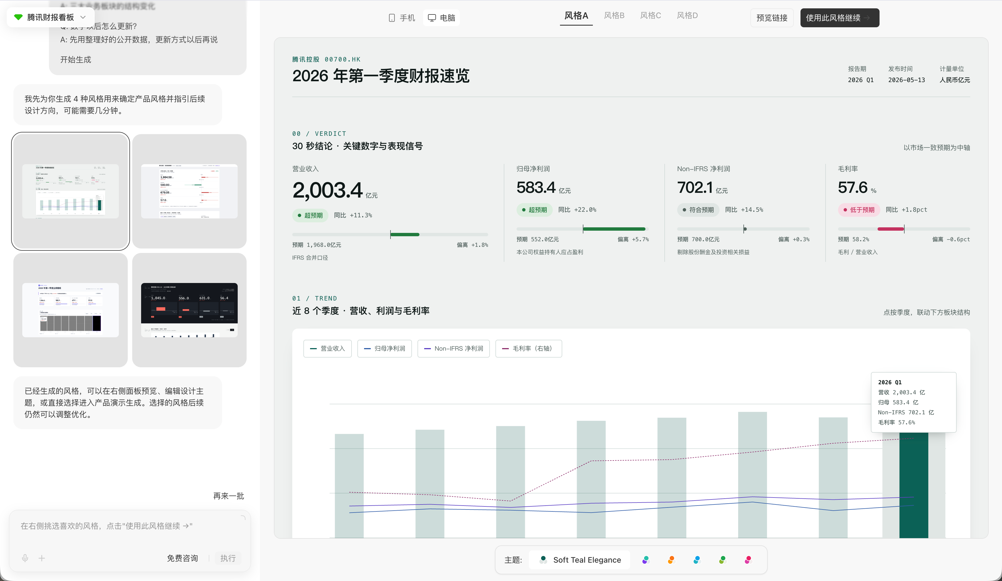Open the 腾讯财报看板 project dropdown chevron
The height and width of the screenshot is (581, 1002).
click(x=83, y=17)
